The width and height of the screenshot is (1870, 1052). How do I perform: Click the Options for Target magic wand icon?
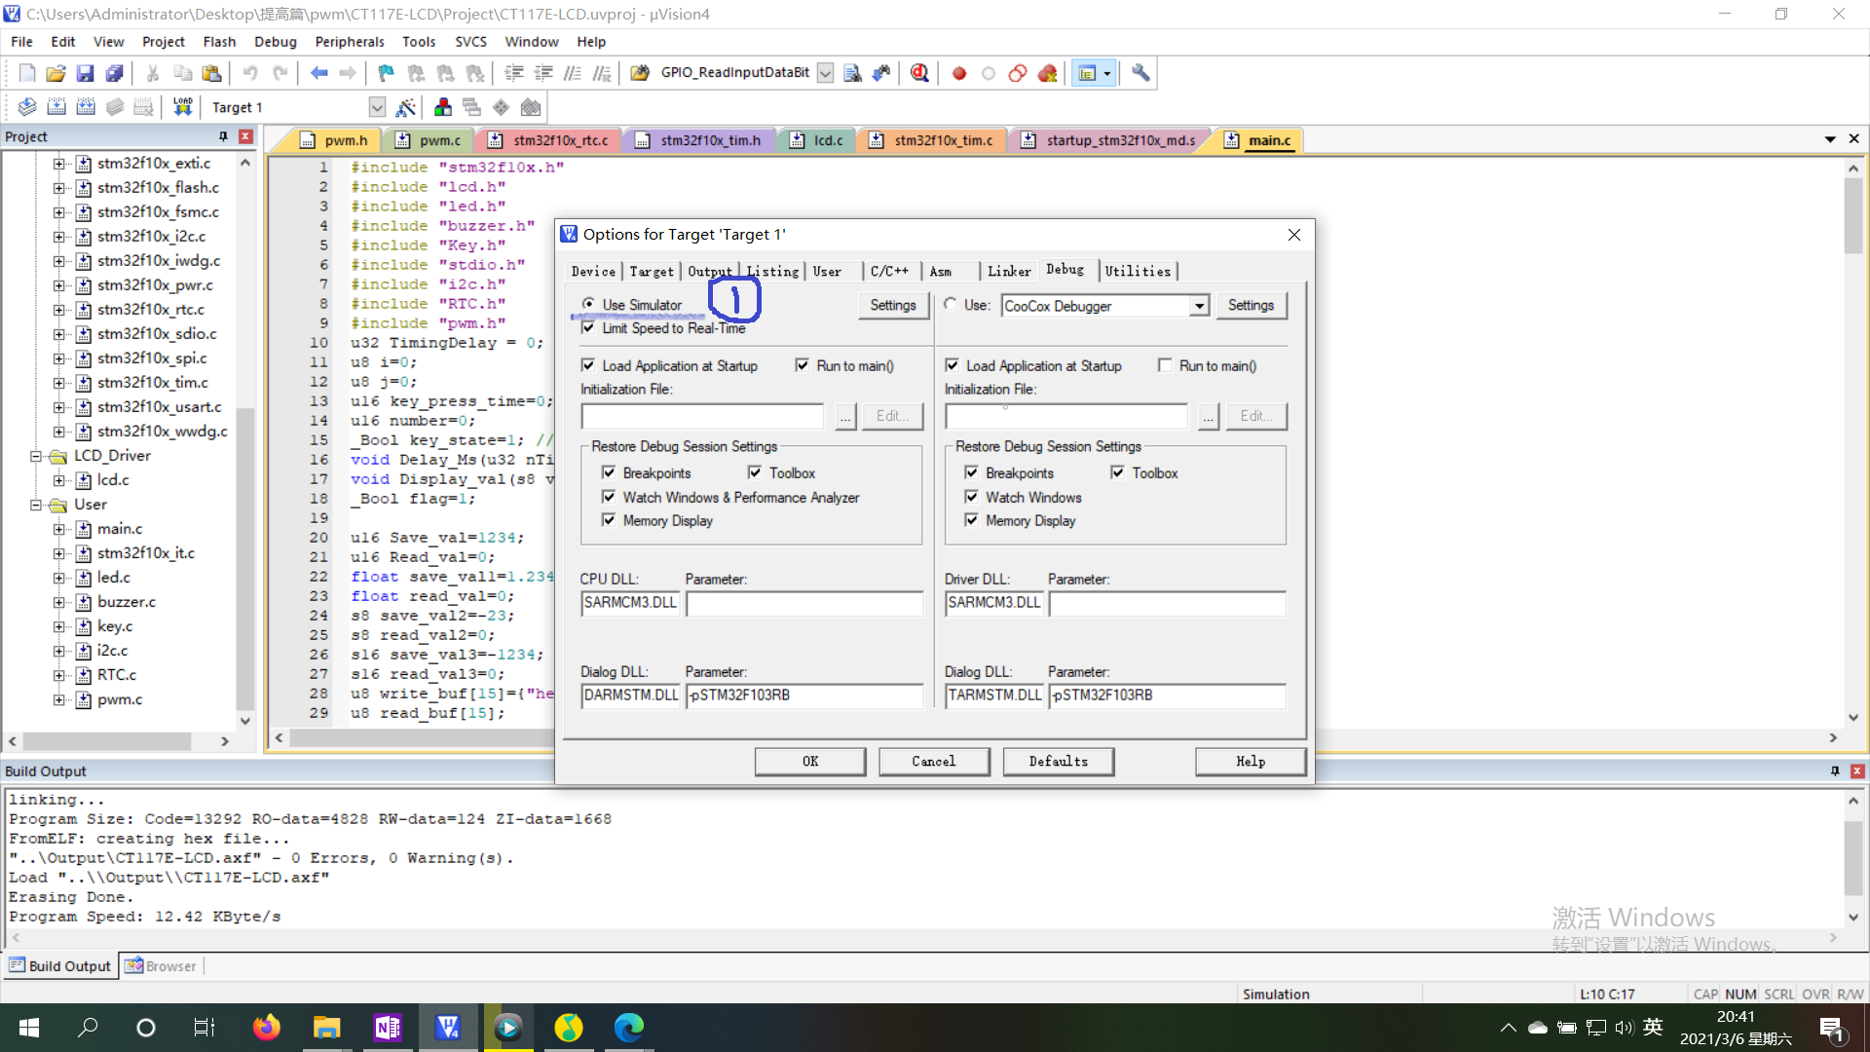tap(406, 107)
